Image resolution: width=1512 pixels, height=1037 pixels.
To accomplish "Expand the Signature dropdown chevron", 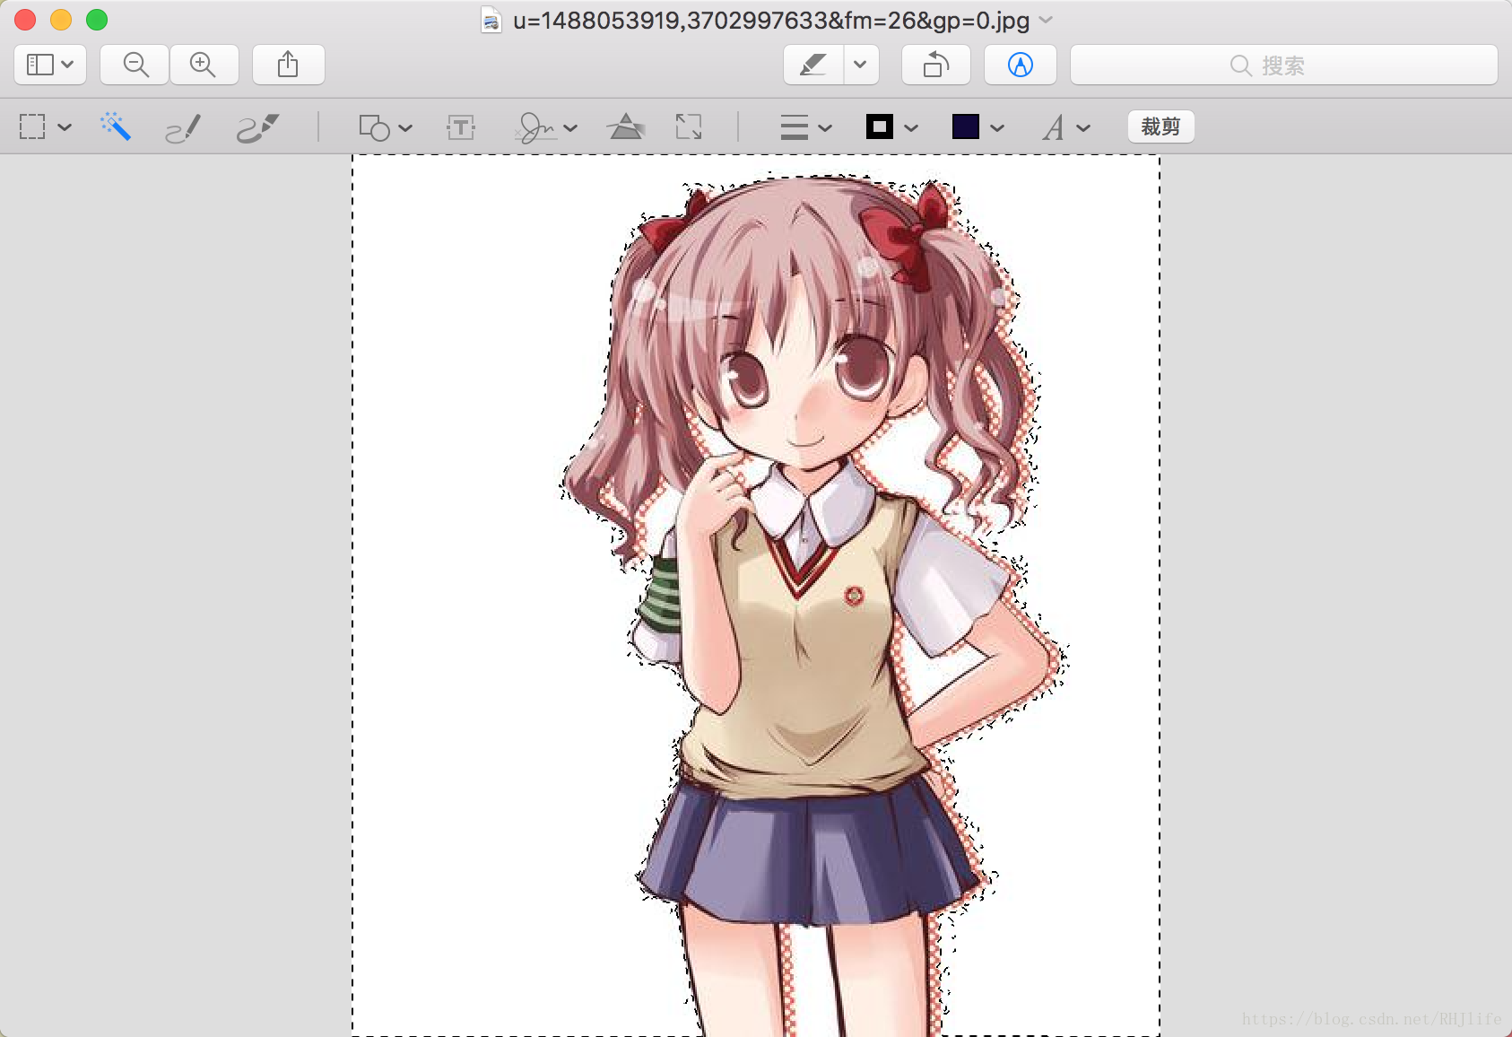I will 570,127.
